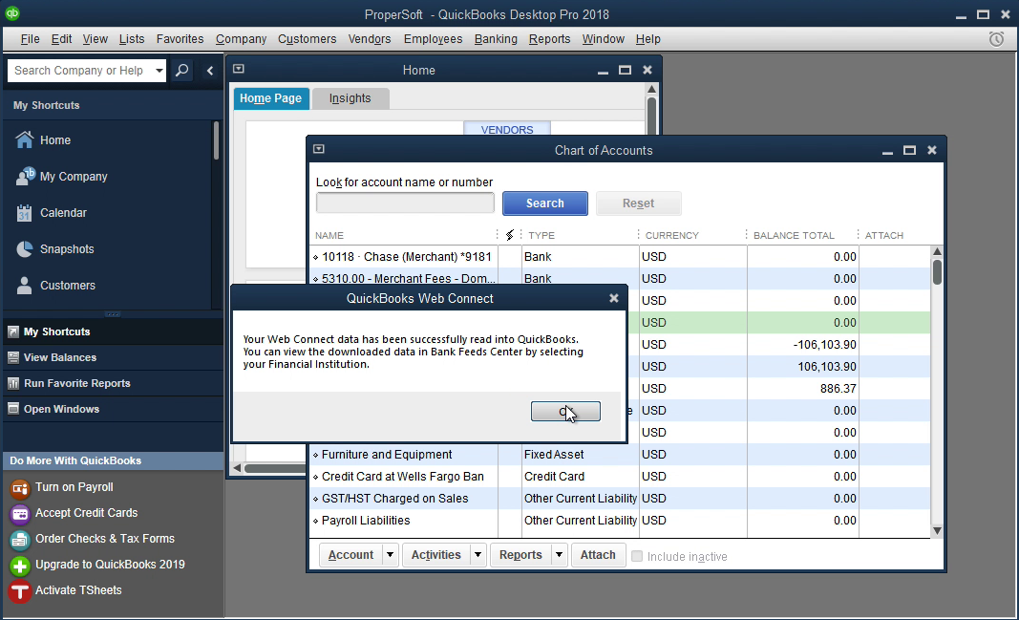Open My Company shortcut icon
1019x620 pixels.
25,176
